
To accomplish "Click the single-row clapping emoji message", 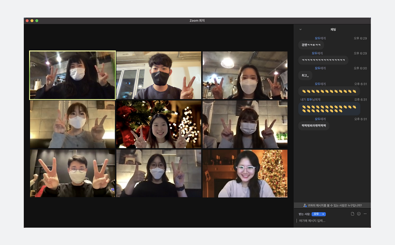I will (x=329, y=91).
